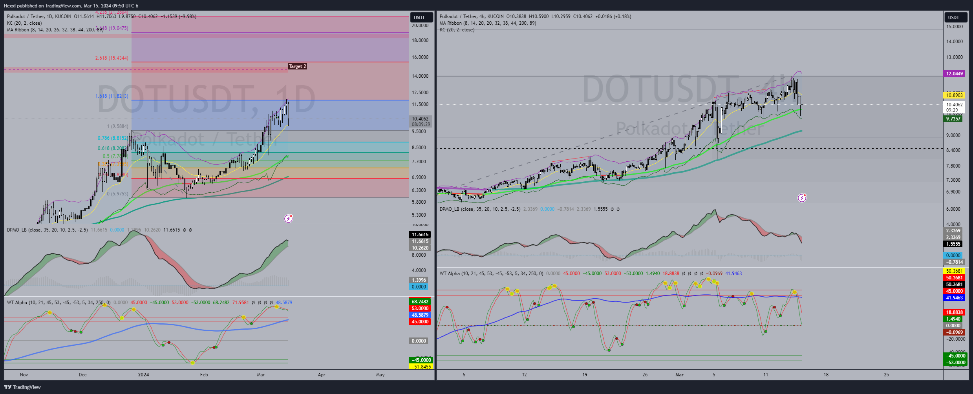973x394 pixels.
Task: Click the 'Nov' label on 1D time axis
Action: tap(24, 375)
